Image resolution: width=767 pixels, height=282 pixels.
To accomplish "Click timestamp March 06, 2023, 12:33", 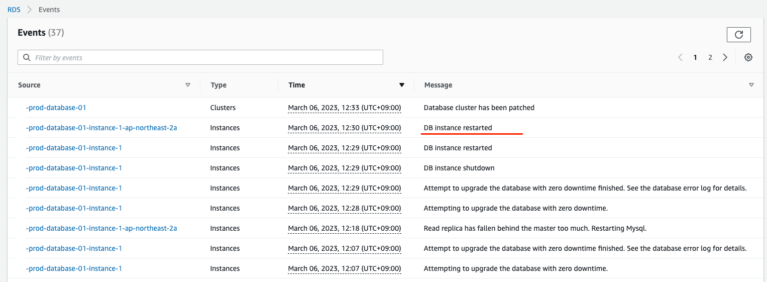I will coord(344,108).
